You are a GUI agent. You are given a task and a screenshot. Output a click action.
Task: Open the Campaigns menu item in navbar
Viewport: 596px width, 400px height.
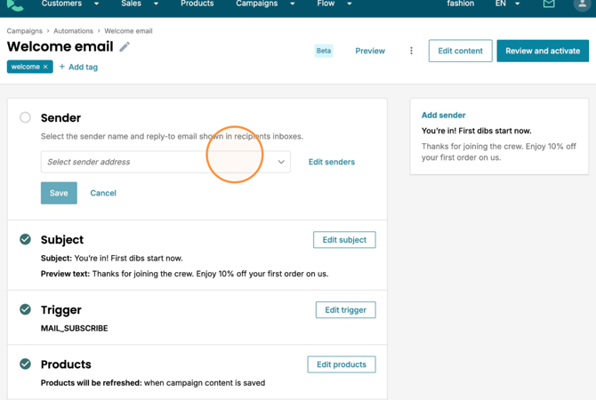pyautogui.click(x=256, y=4)
